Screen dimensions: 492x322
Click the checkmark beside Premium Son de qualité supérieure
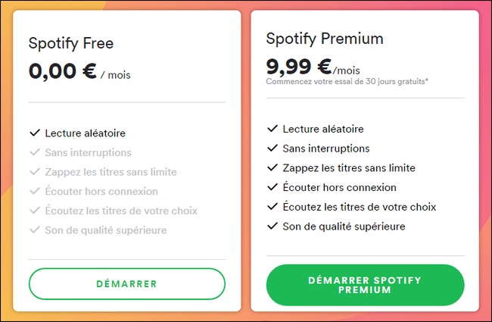click(x=272, y=226)
